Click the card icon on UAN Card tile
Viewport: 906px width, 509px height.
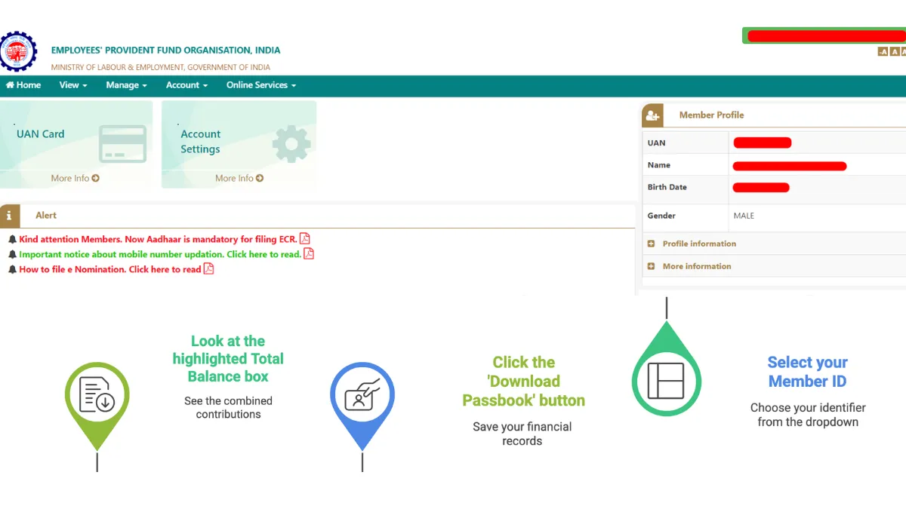pyautogui.click(x=122, y=144)
